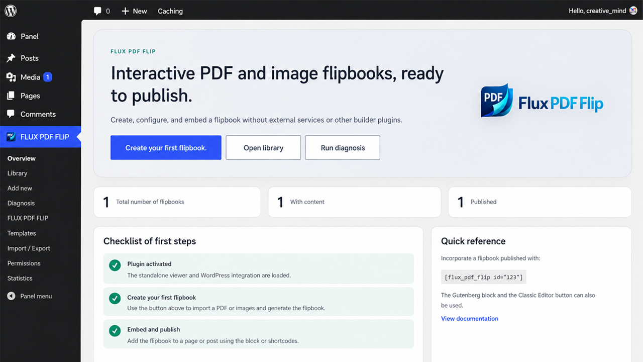Open the comments bubble icon in admin bar

point(97,11)
